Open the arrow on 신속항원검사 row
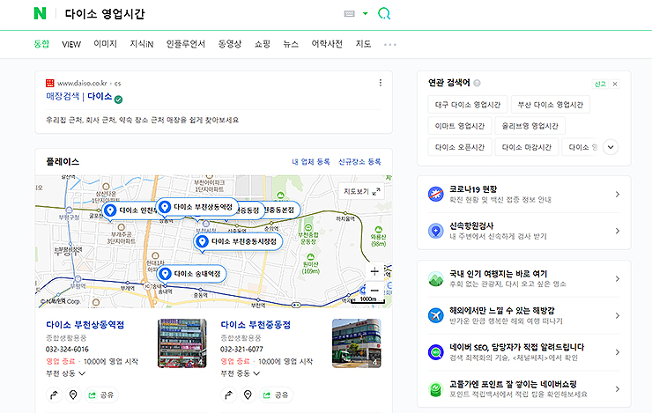The image size is (652, 413). [618, 231]
